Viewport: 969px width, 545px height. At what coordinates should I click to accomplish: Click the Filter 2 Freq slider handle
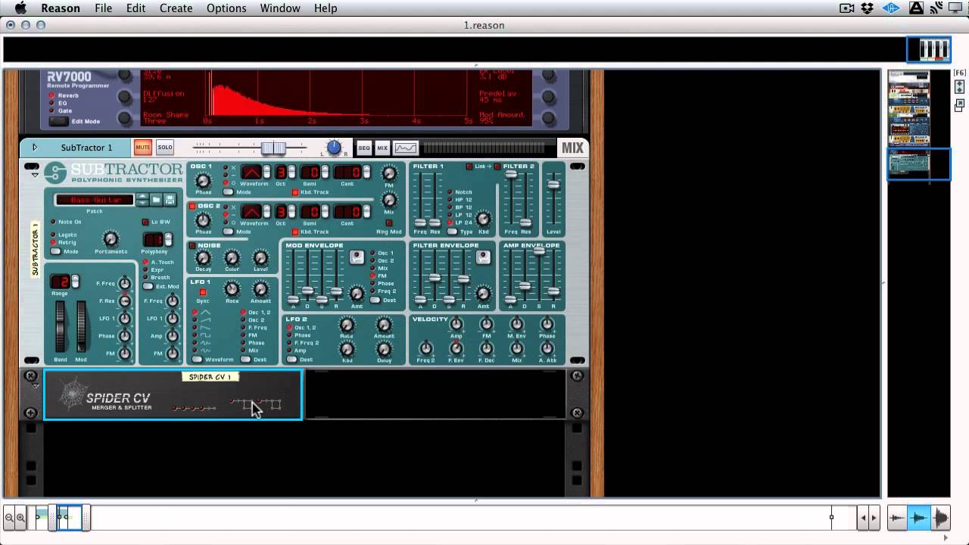coord(512,174)
